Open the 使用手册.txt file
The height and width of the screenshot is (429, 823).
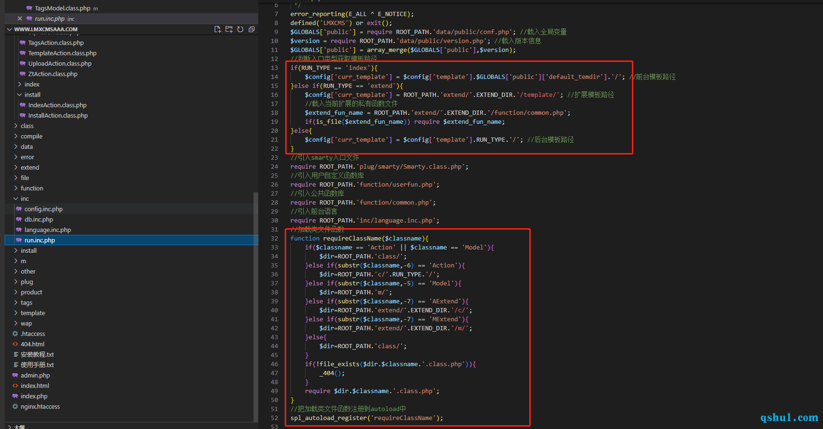[37, 365]
